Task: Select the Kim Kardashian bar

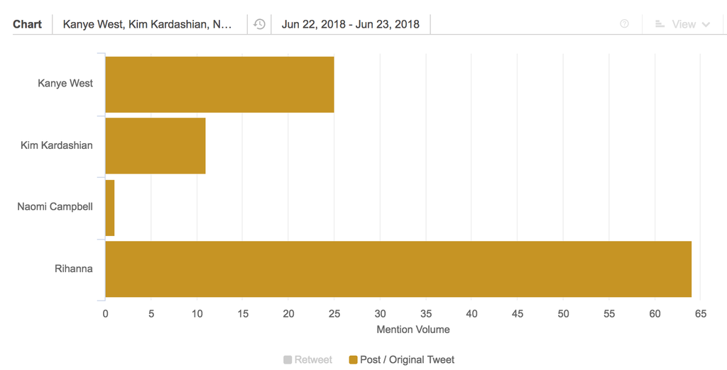Action: [155, 146]
